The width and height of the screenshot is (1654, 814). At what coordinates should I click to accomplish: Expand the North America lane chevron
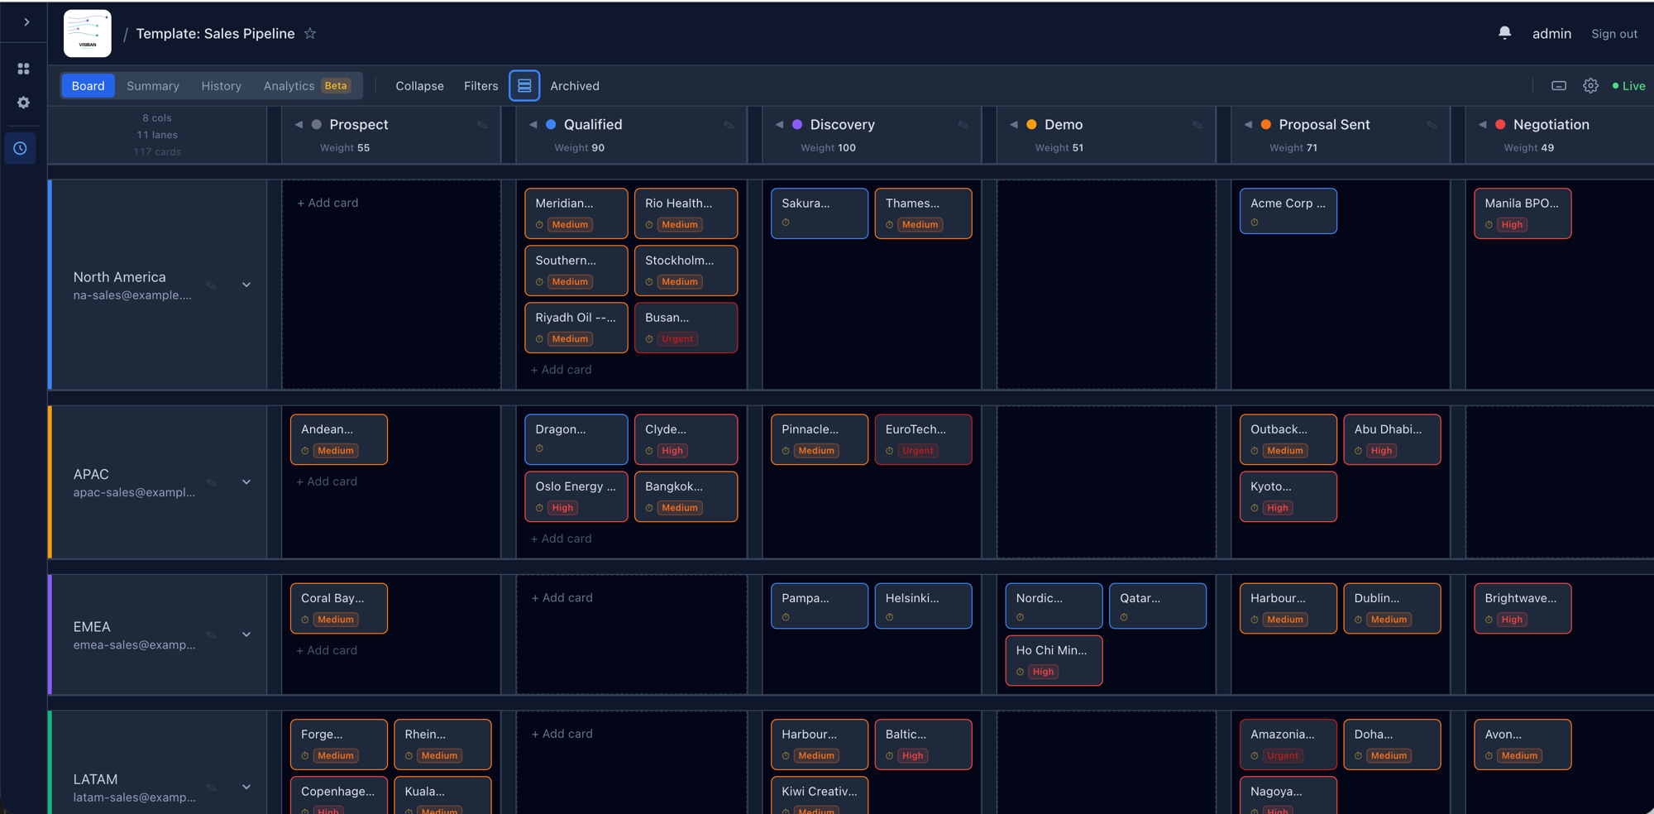coord(246,284)
